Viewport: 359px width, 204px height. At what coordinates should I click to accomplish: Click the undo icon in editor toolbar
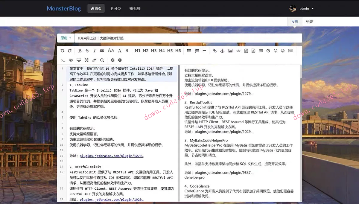click(62, 51)
